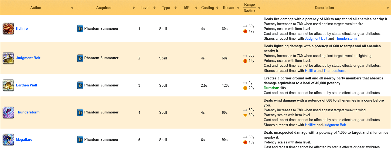Viewport: 391px width, 151px height.
Task: Click the Earthen Wall action icon
Action: pyautogui.click(x=8, y=85)
